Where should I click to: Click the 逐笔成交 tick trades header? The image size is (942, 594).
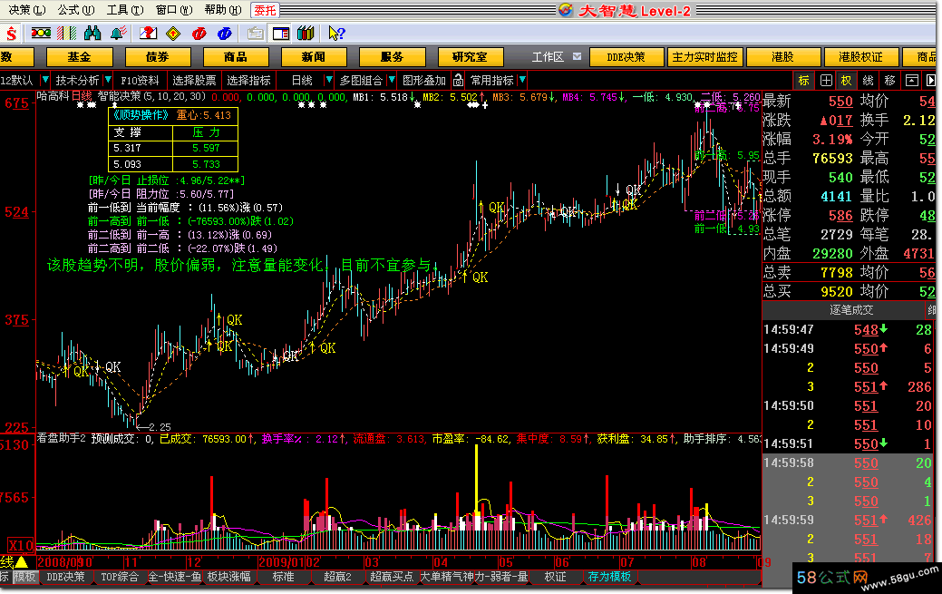(851, 310)
